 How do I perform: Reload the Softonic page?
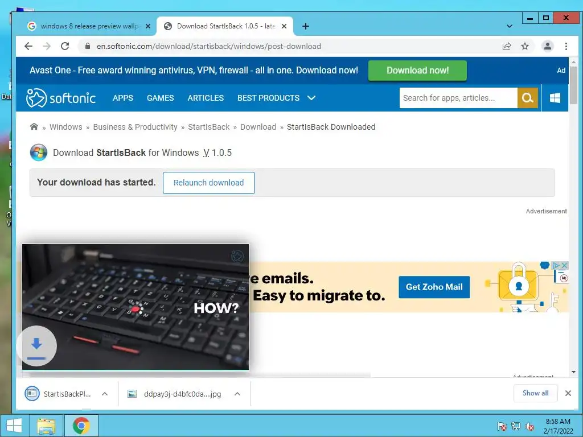coord(65,46)
